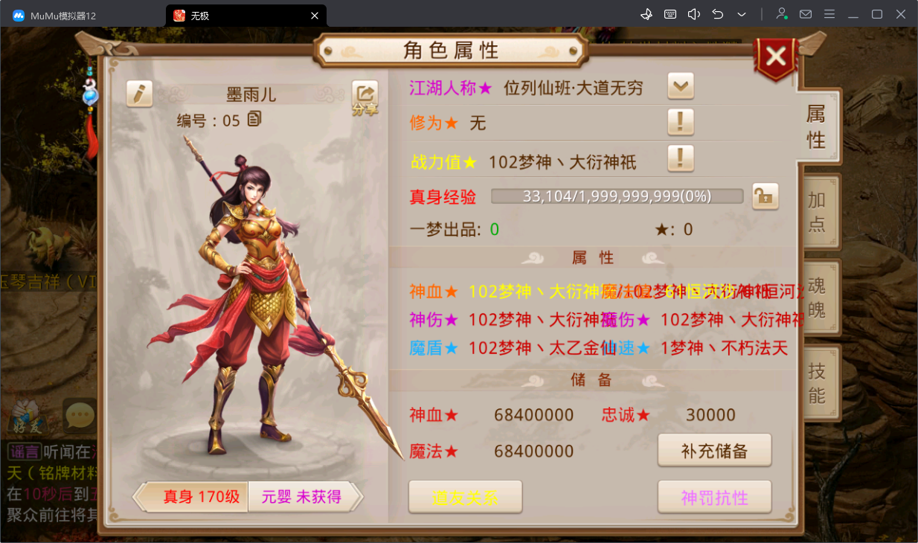Click the pencil edit name icon
The image size is (918, 543).
coord(139,94)
